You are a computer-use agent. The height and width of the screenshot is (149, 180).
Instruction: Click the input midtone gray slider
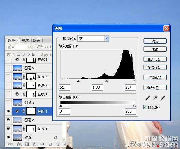click(x=106, y=81)
